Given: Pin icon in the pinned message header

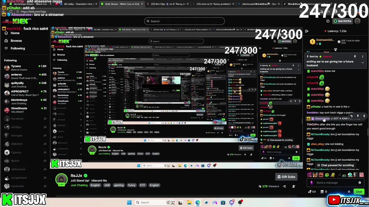Looking at the screenshot, I should pos(355,57).
